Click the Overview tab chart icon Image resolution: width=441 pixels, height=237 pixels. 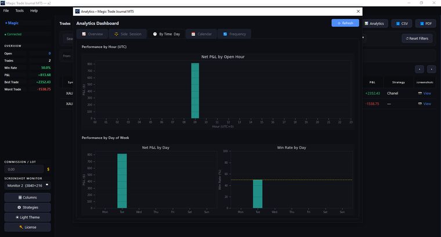pos(84,34)
